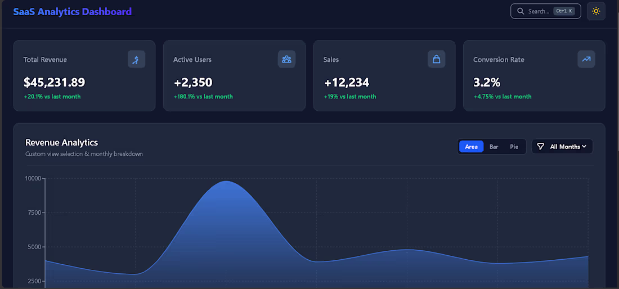The width and height of the screenshot is (619, 289).
Task: Switch chart view to Area
Action: click(x=472, y=147)
